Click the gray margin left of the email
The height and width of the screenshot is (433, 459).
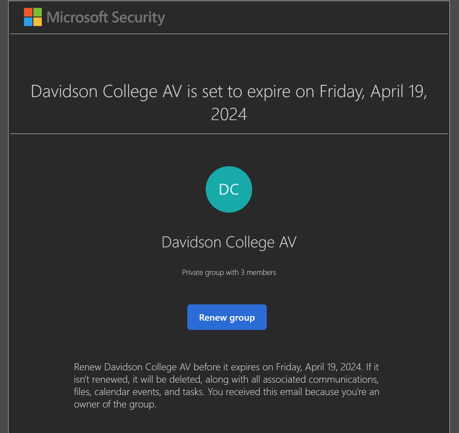point(4,216)
